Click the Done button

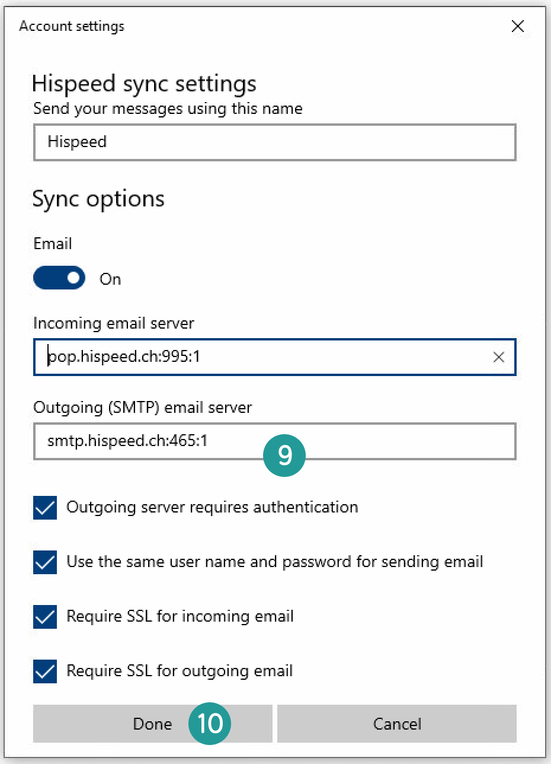pyautogui.click(x=153, y=724)
